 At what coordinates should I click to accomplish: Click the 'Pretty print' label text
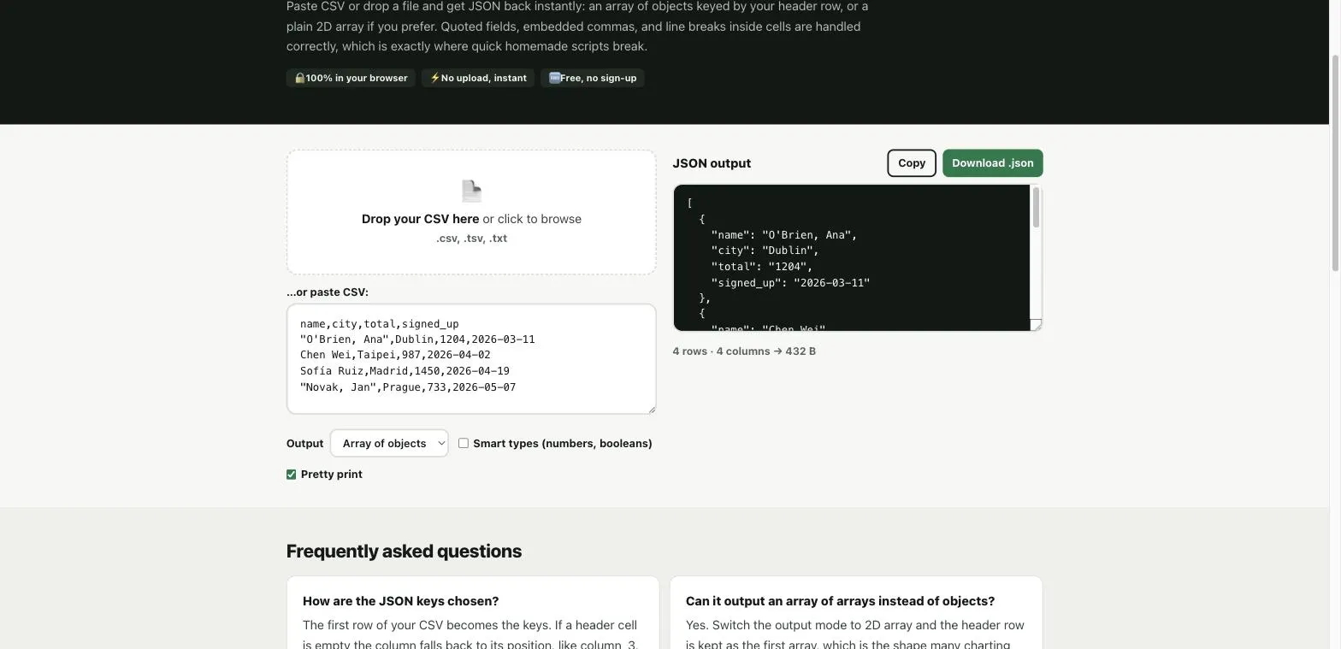point(332,475)
